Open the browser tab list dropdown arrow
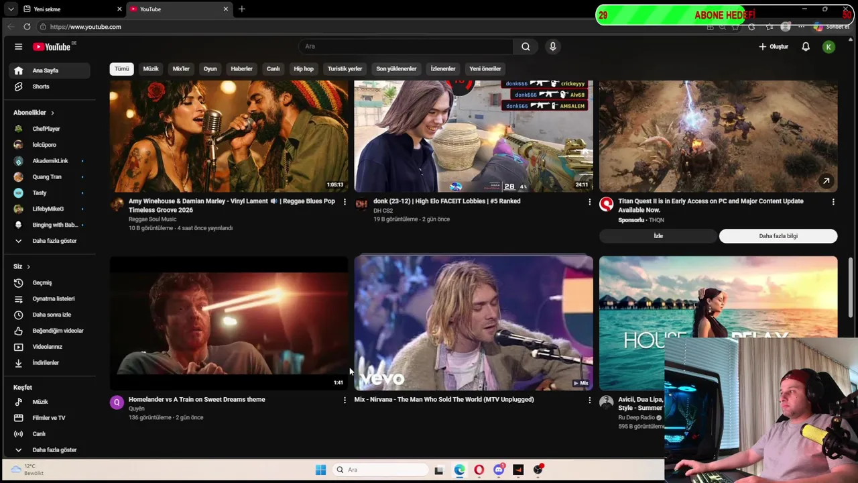This screenshot has width=858, height=483. click(x=11, y=9)
